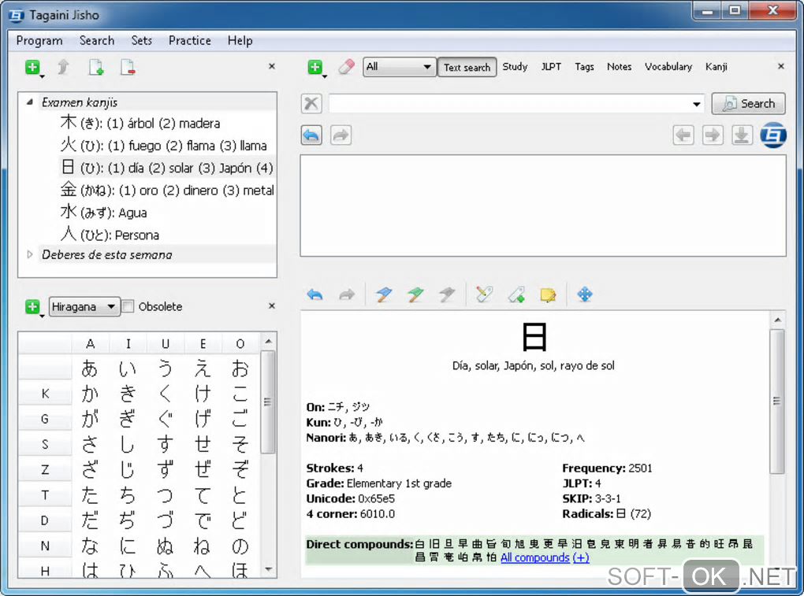The width and height of the screenshot is (804, 596).
Task: Open the Help menu
Action: pos(240,40)
